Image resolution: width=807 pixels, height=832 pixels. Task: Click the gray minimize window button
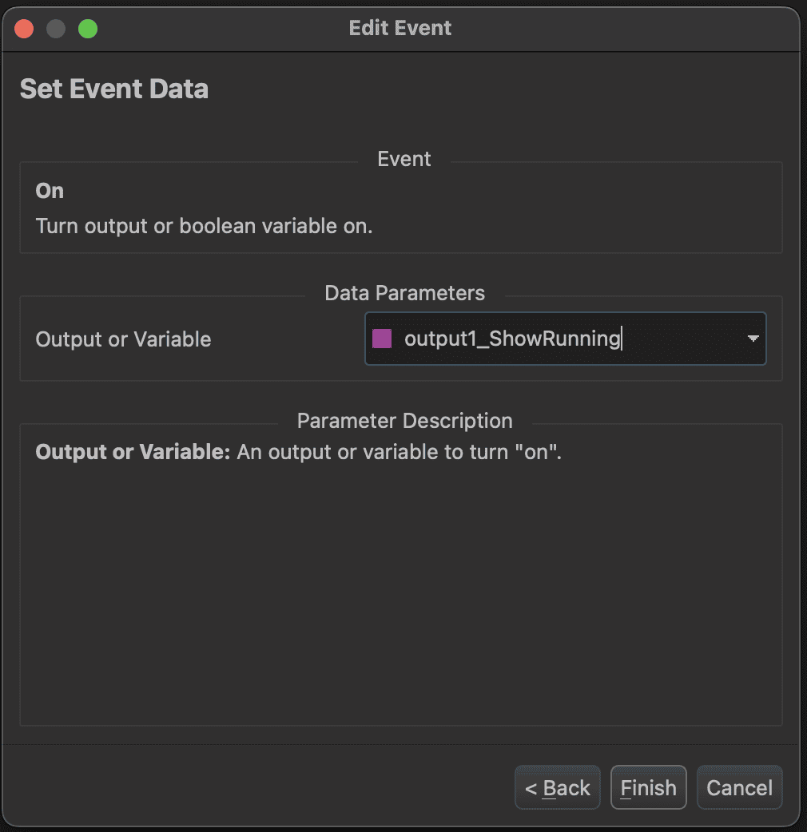(56, 29)
